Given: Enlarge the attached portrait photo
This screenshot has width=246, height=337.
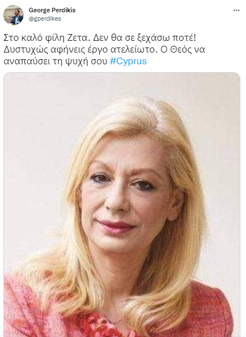Looking at the screenshot, I should 122,205.
